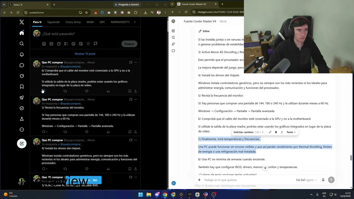Add media image to the new post
Viewport: 354px width, 199px height.
tap(44, 44)
